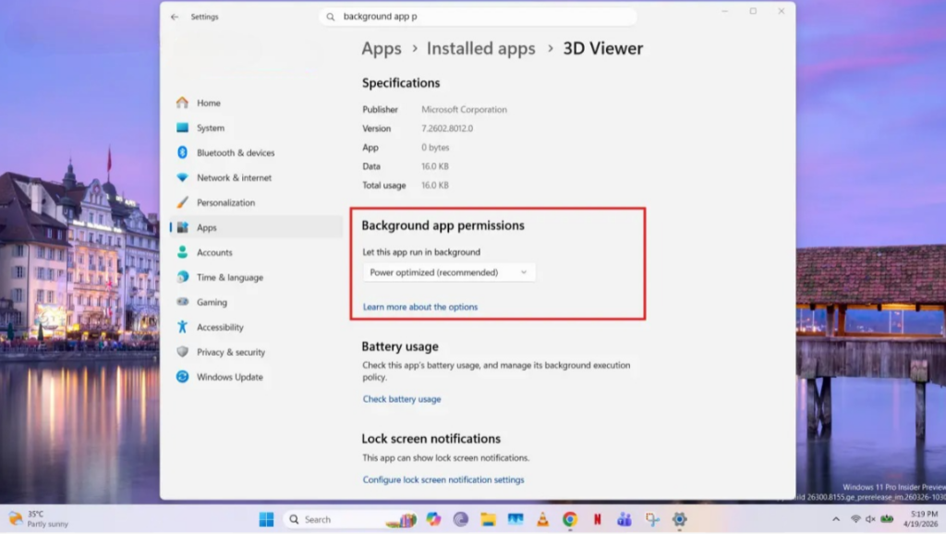The image size is (946, 534).
Task: Open the weather widget showing 35°C
Action: click(x=39, y=519)
